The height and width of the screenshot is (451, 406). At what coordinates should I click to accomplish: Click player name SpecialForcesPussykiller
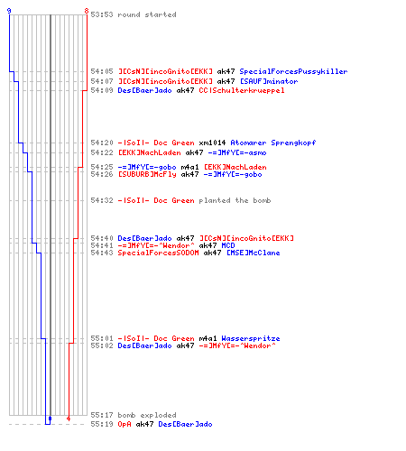click(293, 71)
